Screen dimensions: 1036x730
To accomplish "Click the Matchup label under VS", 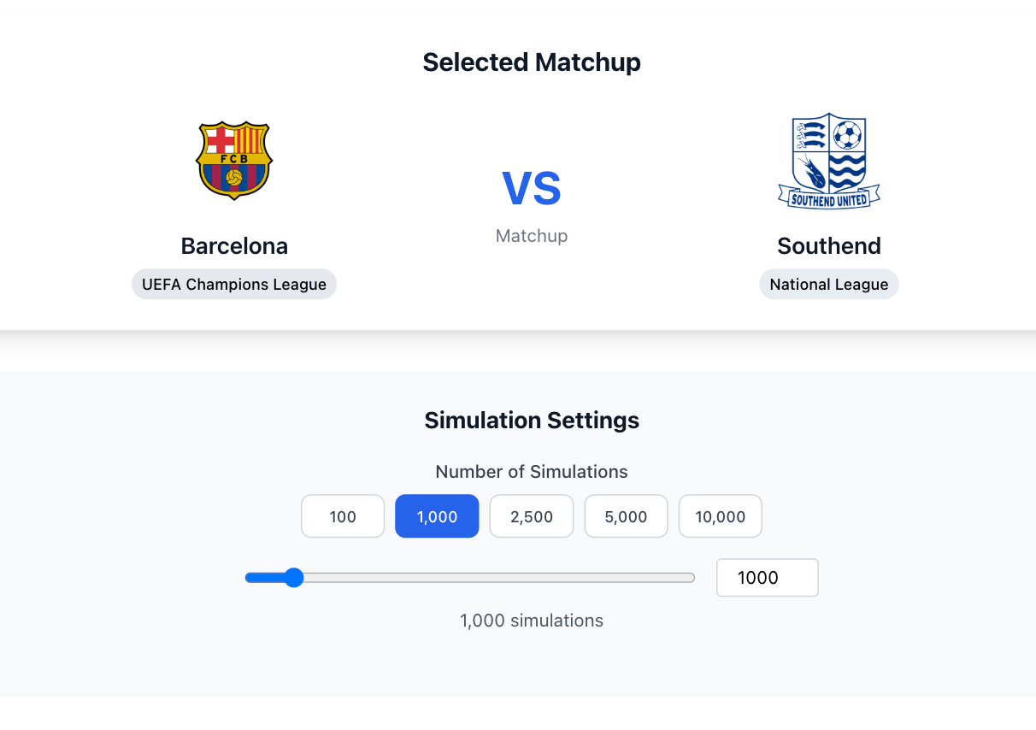I will (532, 236).
